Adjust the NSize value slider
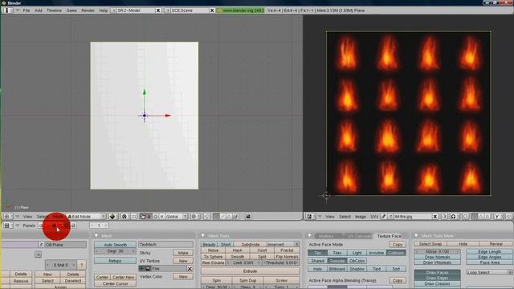Viewport: 514px width, 289px height. pyautogui.click(x=437, y=251)
